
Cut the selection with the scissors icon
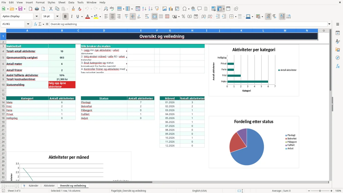pyautogui.click(x=51, y=9)
